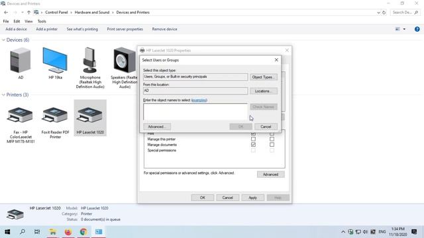Open the Edit menu
Image resolution: width=424 pixels, height=238 pixels.
(x=17, y=21)
